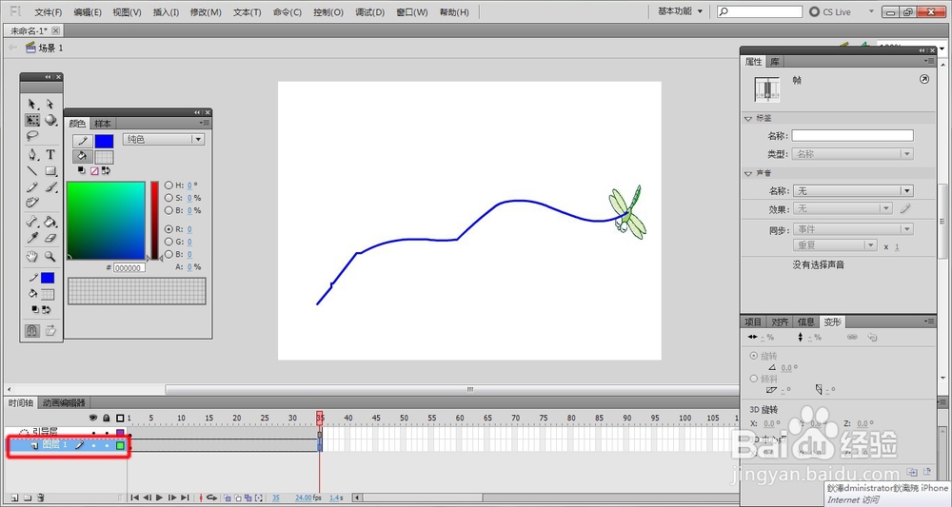Screen dimensions: 952x507
Task: Select the 3D Rotation tool
Action: pyautogui.click(x=50, y=120)
